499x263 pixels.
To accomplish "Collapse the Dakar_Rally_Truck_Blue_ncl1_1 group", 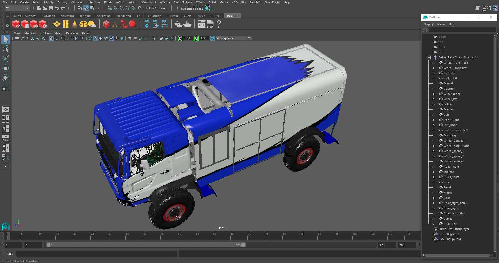I will click(429, 57).
